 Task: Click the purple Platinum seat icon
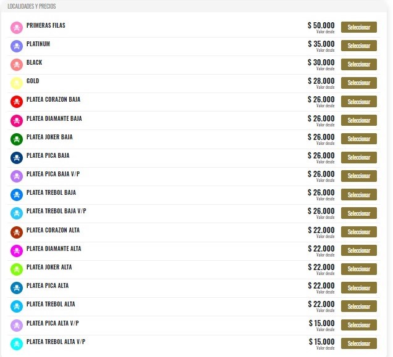17,46
